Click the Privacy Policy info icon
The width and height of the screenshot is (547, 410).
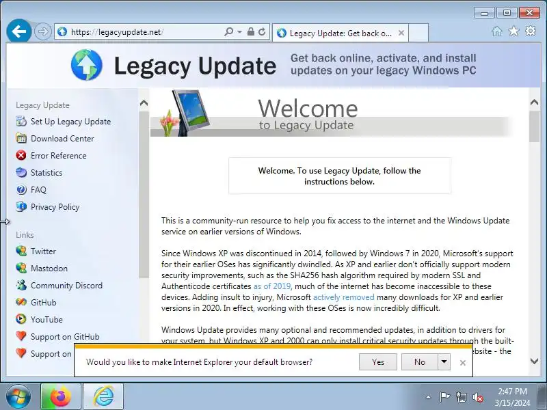[21, 206]
